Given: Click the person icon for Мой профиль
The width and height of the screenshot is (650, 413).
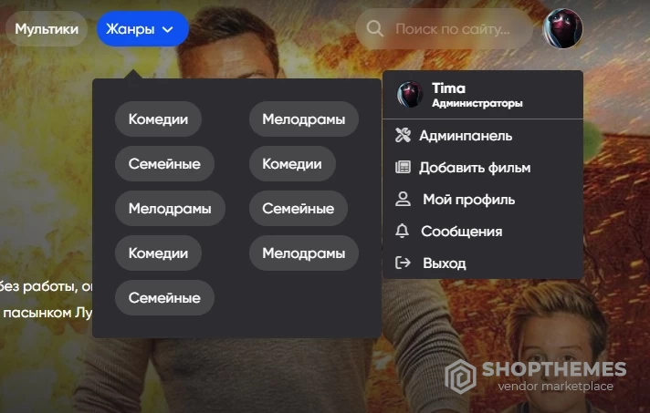Looking at the screenshot, I should point(403,199).
